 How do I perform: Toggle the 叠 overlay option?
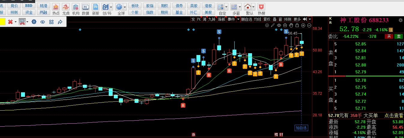(274, 19)
